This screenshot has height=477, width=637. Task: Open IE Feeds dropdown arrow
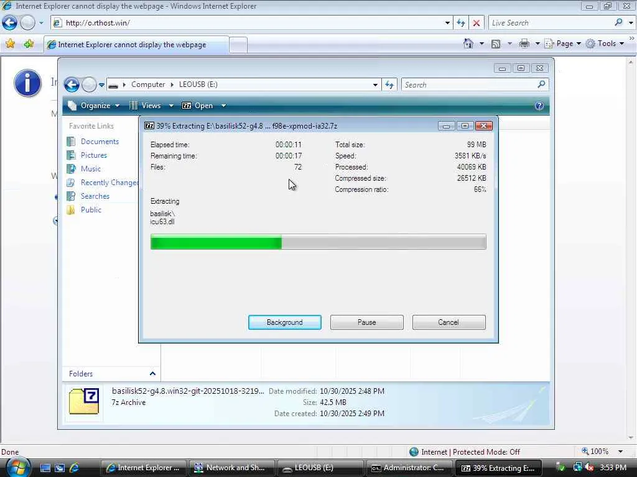[509, 43]
